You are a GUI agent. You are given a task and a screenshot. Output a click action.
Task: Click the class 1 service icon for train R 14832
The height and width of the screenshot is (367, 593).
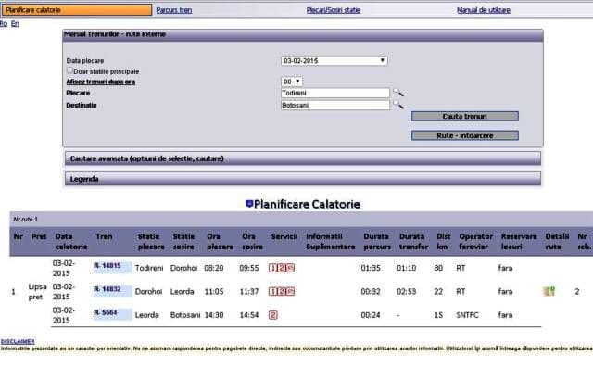click(272, 291)
